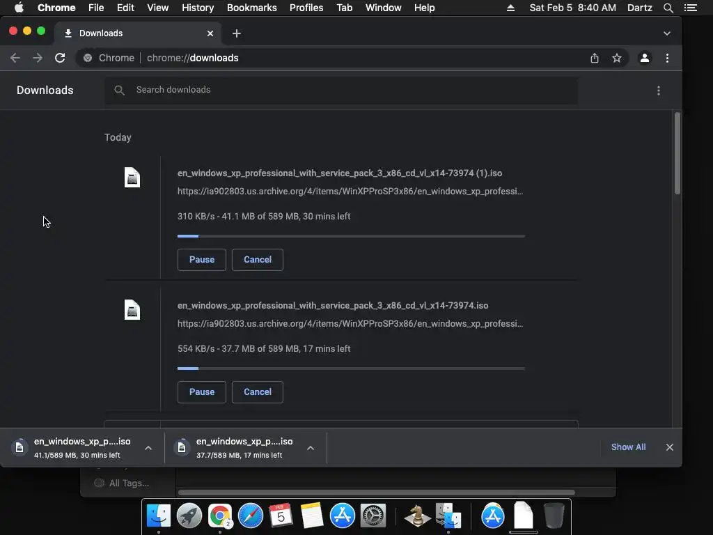Screen dimensions: 713x535
Task: Select All Tags in the Finder window behind
Action: (x=122, y=483)
